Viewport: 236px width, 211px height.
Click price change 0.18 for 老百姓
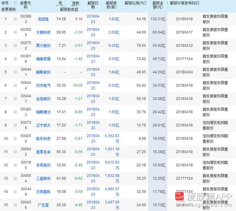pos(79,19)
